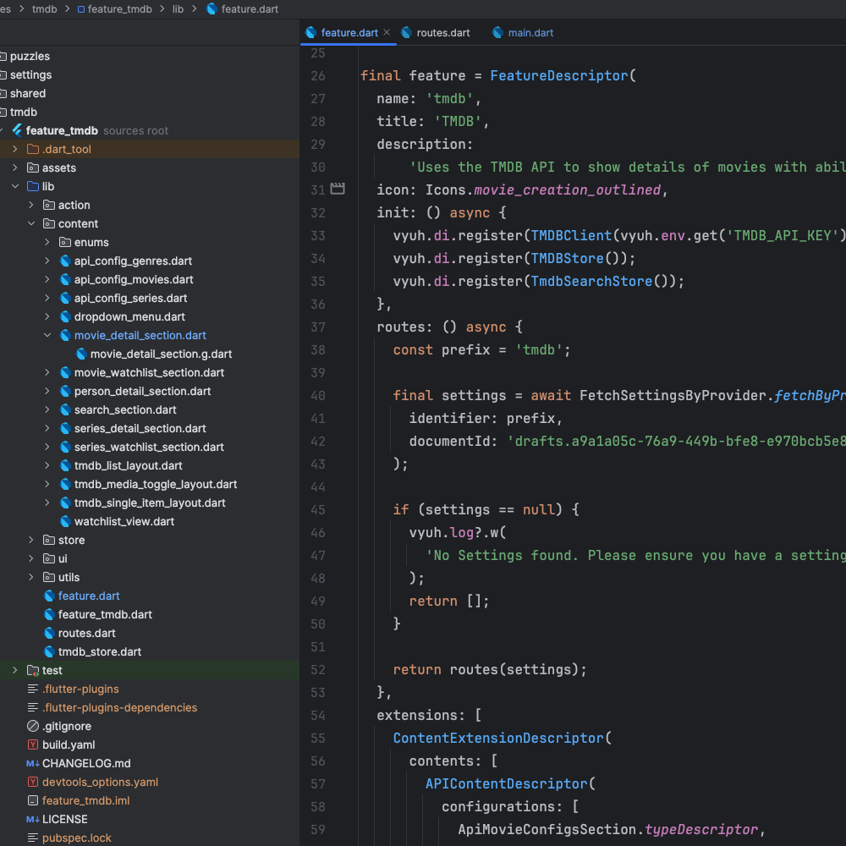Viewport: 846px width, 846px height.
Task: Click the Flutter icon beside feature_tmdb sources root
Action: click(19, 130)
